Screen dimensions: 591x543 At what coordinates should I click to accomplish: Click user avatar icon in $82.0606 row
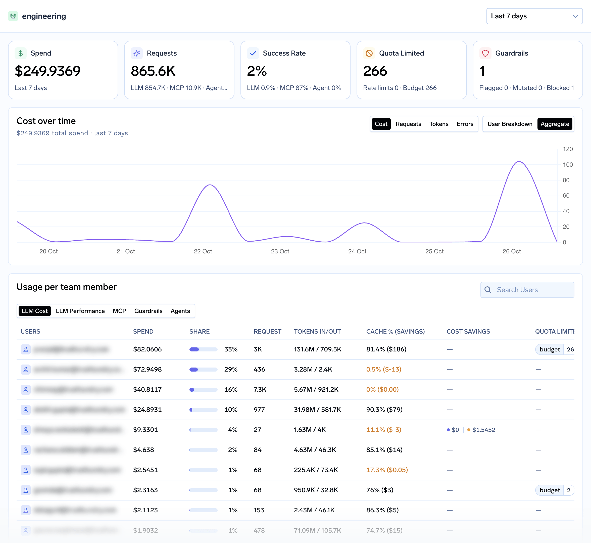26,349
